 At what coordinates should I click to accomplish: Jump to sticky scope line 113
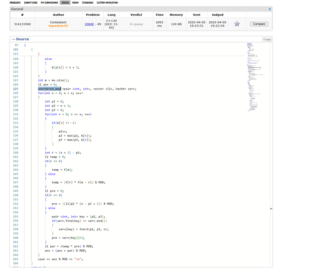(x=16, y=54)
